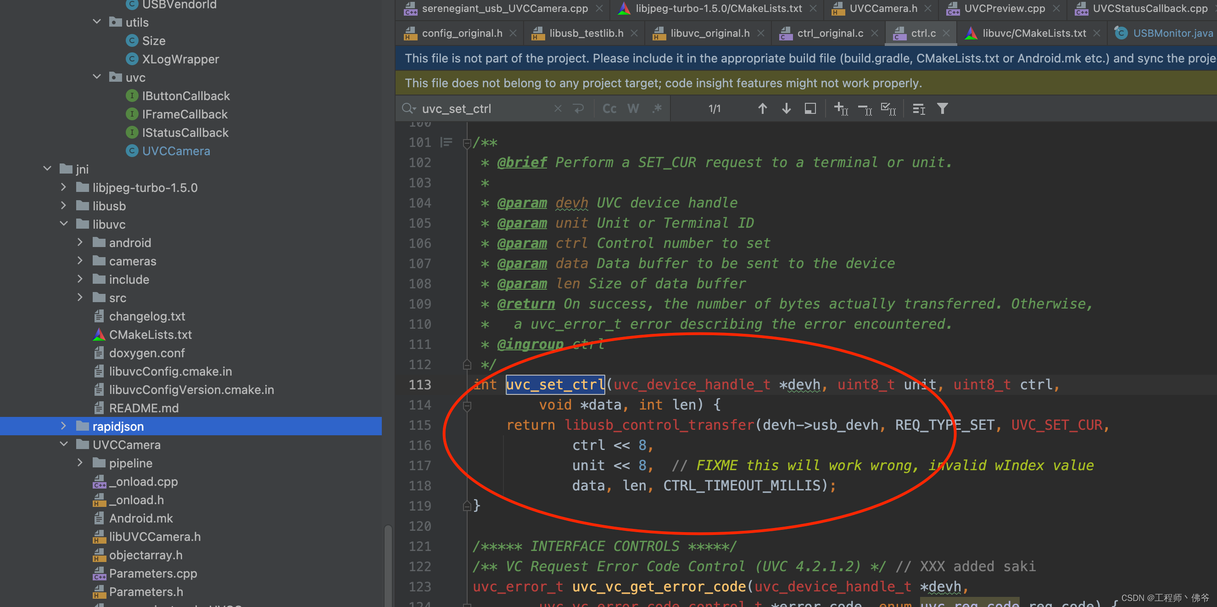This screenshot has width=1217, height=607.
Task: Click select all occurrences icon
Action: tap(888, 109)
